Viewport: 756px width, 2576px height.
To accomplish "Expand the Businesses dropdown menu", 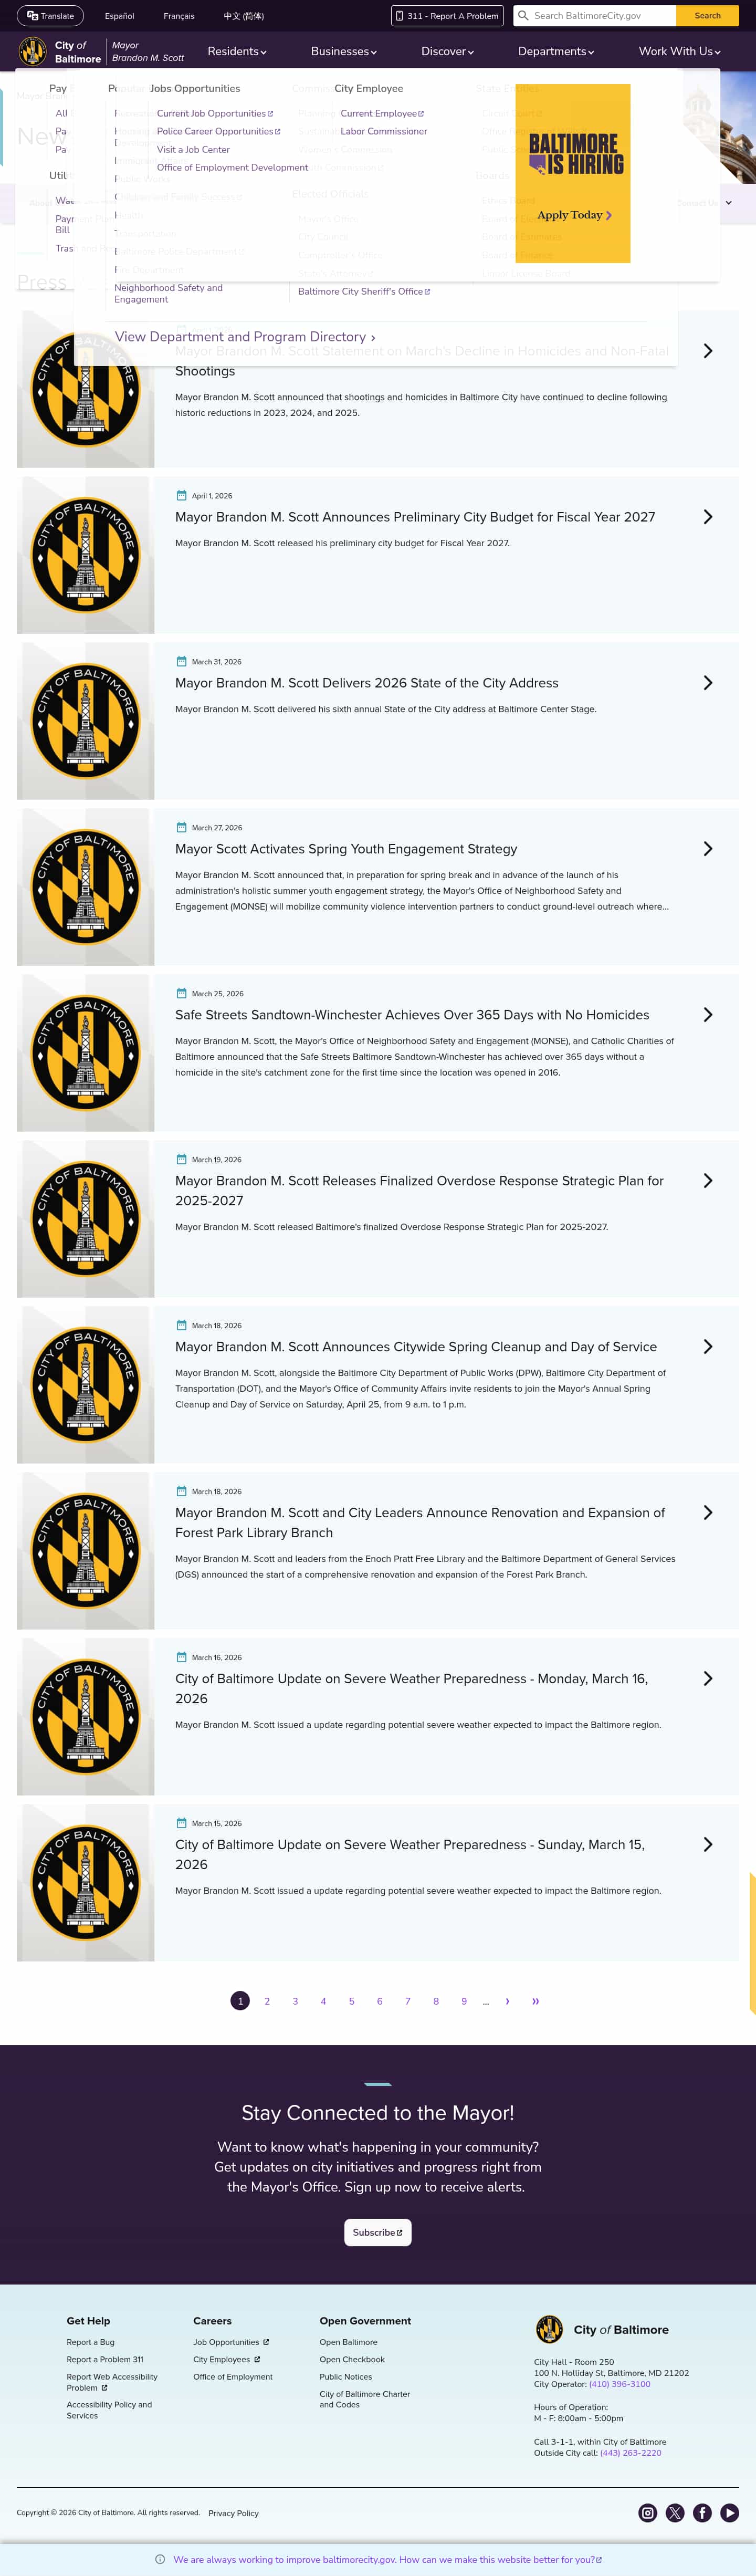I will click(344, 51).
